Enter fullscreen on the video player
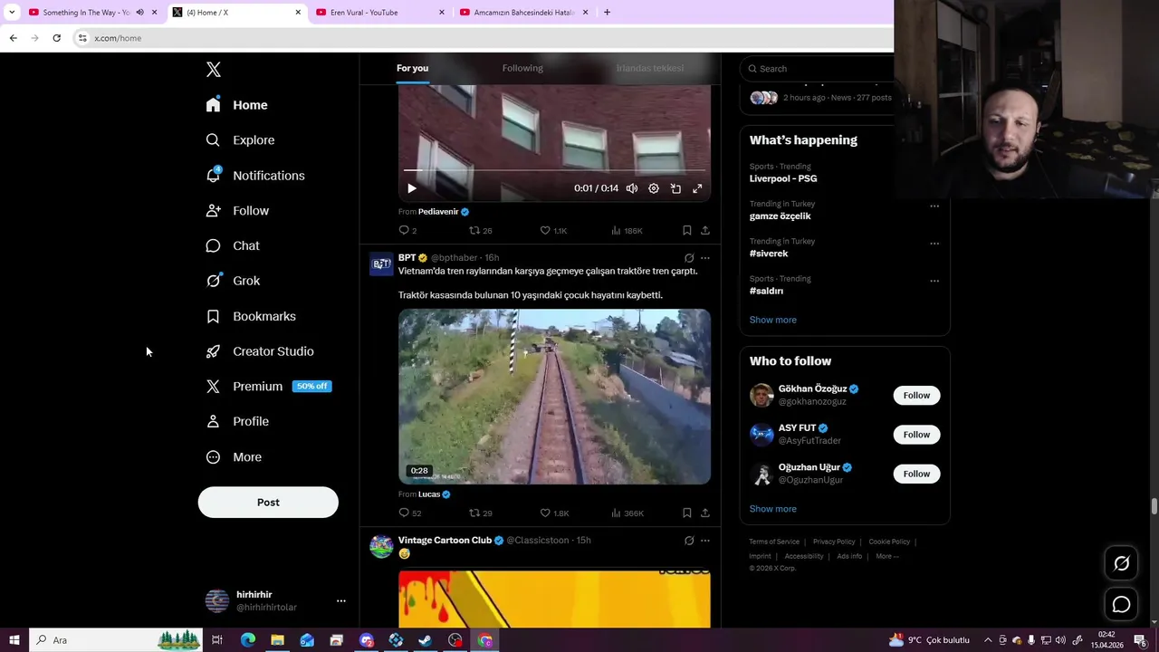1159x652 pixels. [x=697, y=188]
